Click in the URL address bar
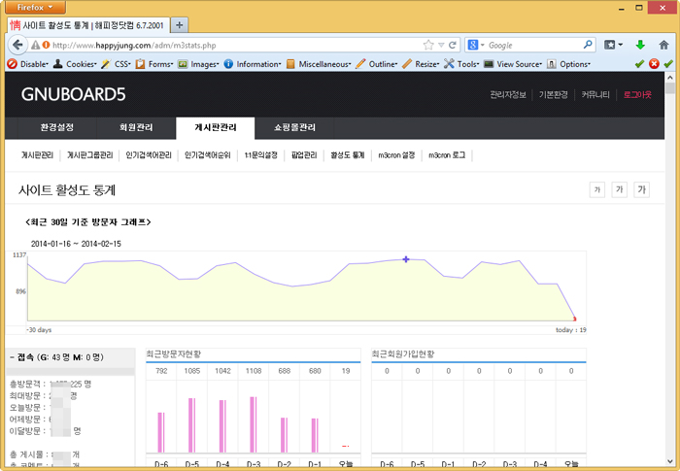 pyautogui.click(x=234, y=45)
